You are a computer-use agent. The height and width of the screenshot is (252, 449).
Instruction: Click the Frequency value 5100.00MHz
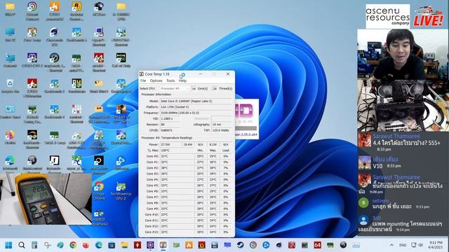point(196,113)
